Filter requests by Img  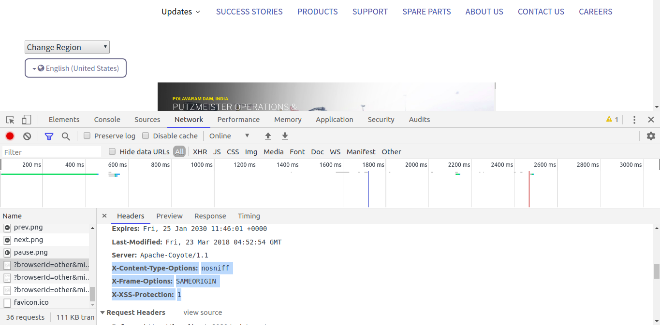(x=251, y=151)
